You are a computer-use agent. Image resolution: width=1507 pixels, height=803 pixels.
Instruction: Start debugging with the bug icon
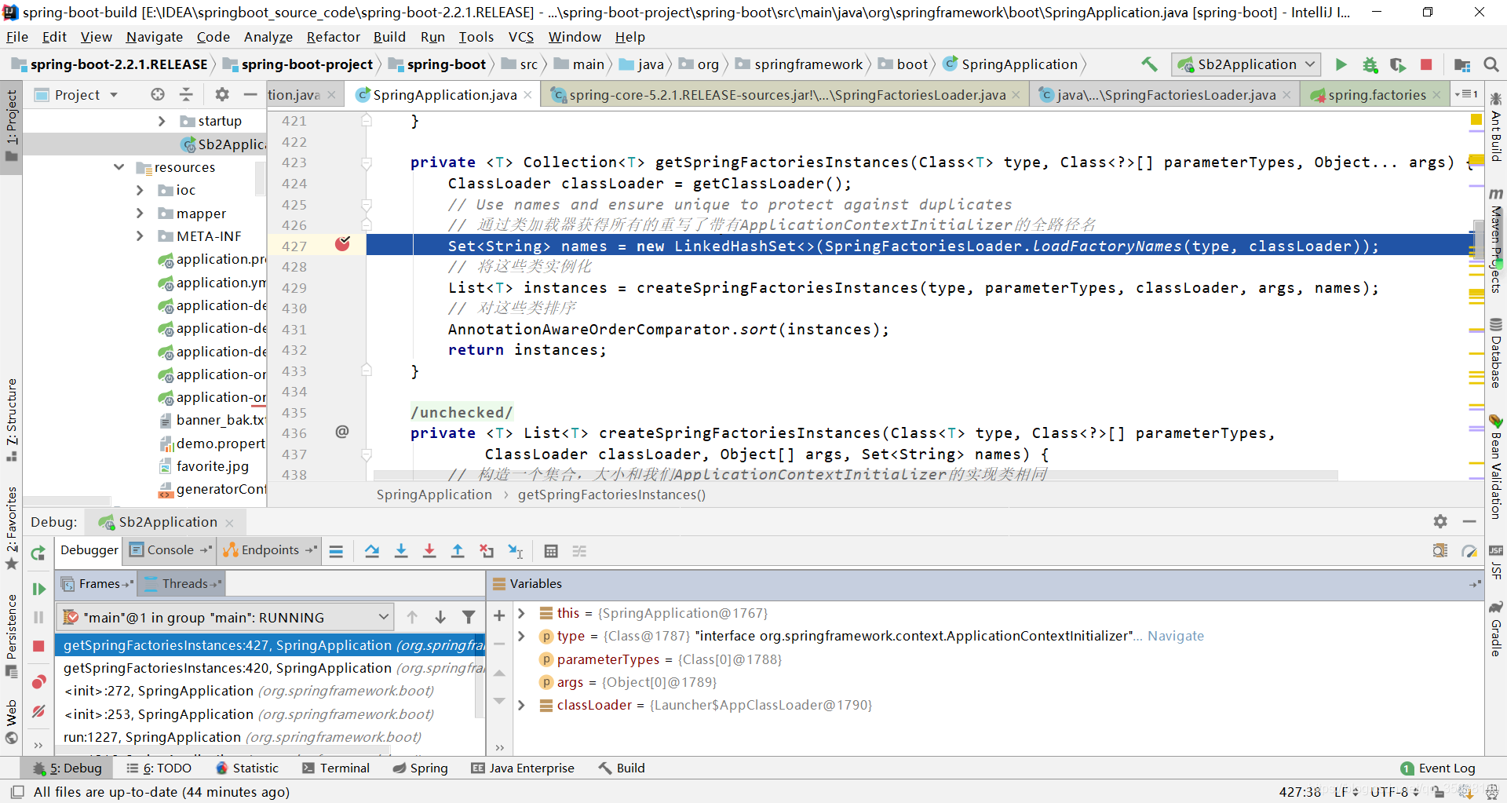[x=1370, y=64]
